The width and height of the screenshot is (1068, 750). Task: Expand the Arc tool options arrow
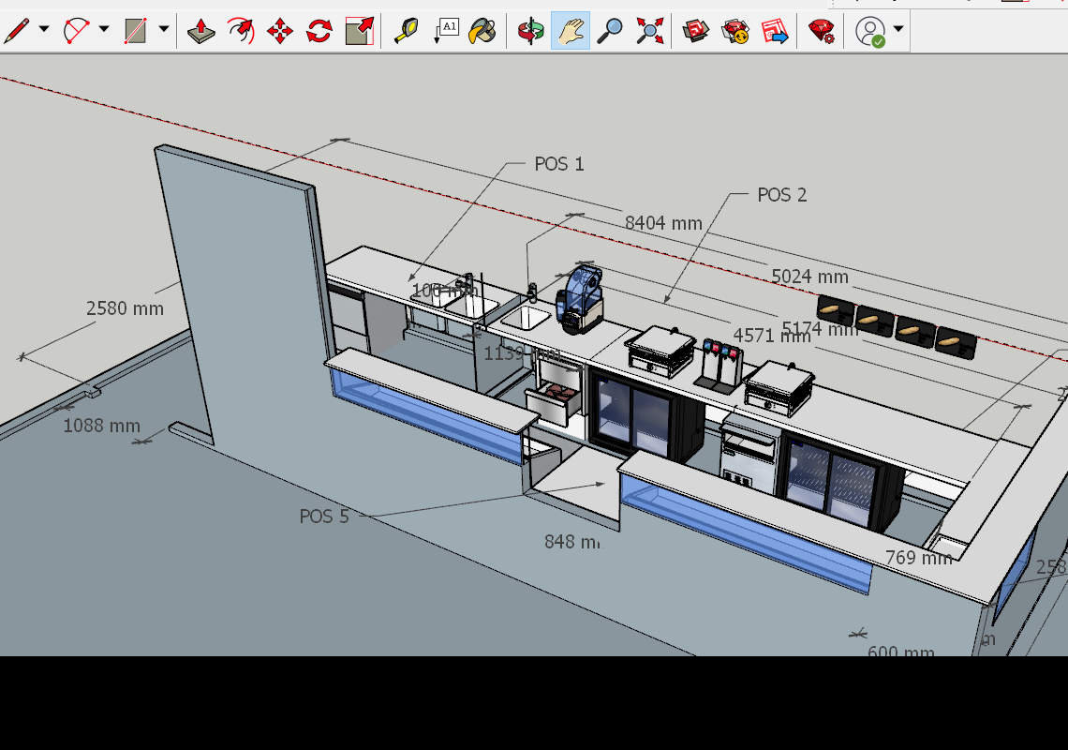[x=104, y=30]
